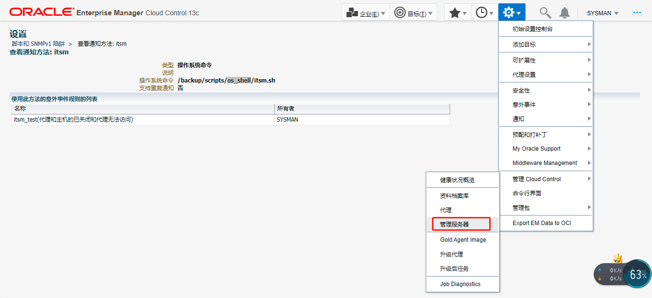Open the SYSMAN user menu

[x=603, y=13]
